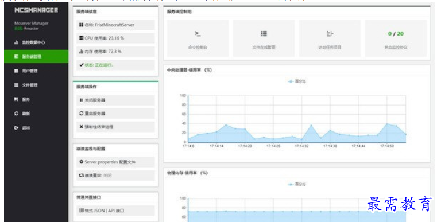Image resolution: width=437 pixels, height=222 pixels.
Task: Click the 0 / 20 player count
Action: (x=396, y=34)
